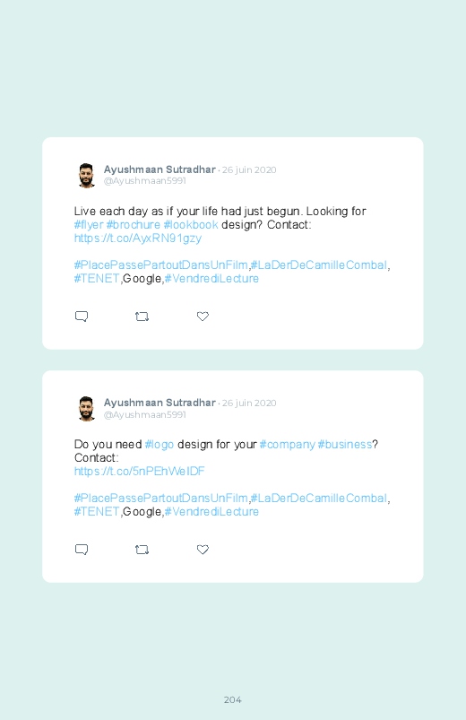Image resolution: width=466 pixels, height=720 pixels.
Task: Open the profile avatar in the first tweet
Action: (x=86, y=176)
